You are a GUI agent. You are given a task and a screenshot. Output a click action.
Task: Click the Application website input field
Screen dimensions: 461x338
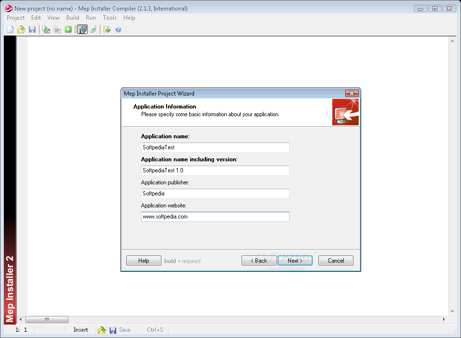215,217
